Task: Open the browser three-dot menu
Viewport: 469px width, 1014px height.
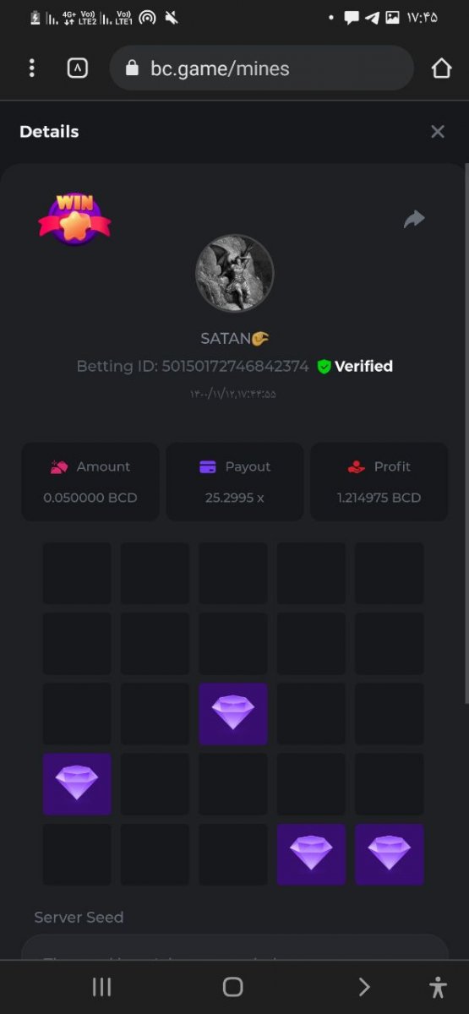Action: tap(32, 68)
